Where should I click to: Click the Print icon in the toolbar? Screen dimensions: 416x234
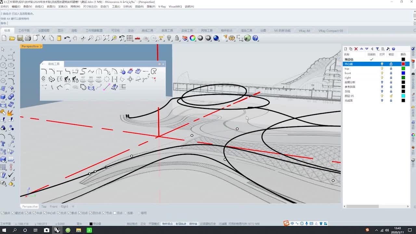click(28, 38)
